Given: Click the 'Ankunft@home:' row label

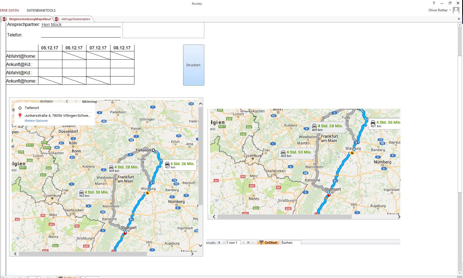Looking at the screenshot, I should tap(21, 81).
